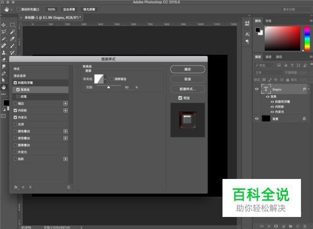The width and height of the screenshot is (313, 229).
Task: Filter layers by pixel layers icon
Action: pos(279,65)
